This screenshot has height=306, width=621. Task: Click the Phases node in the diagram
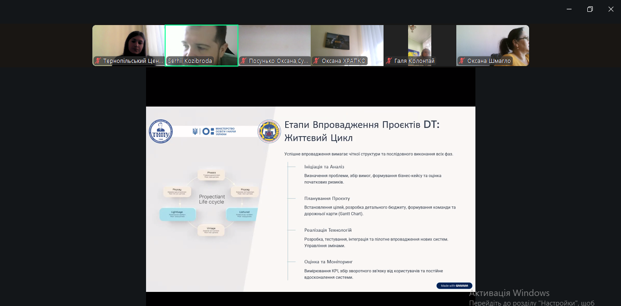coord(211,175)
